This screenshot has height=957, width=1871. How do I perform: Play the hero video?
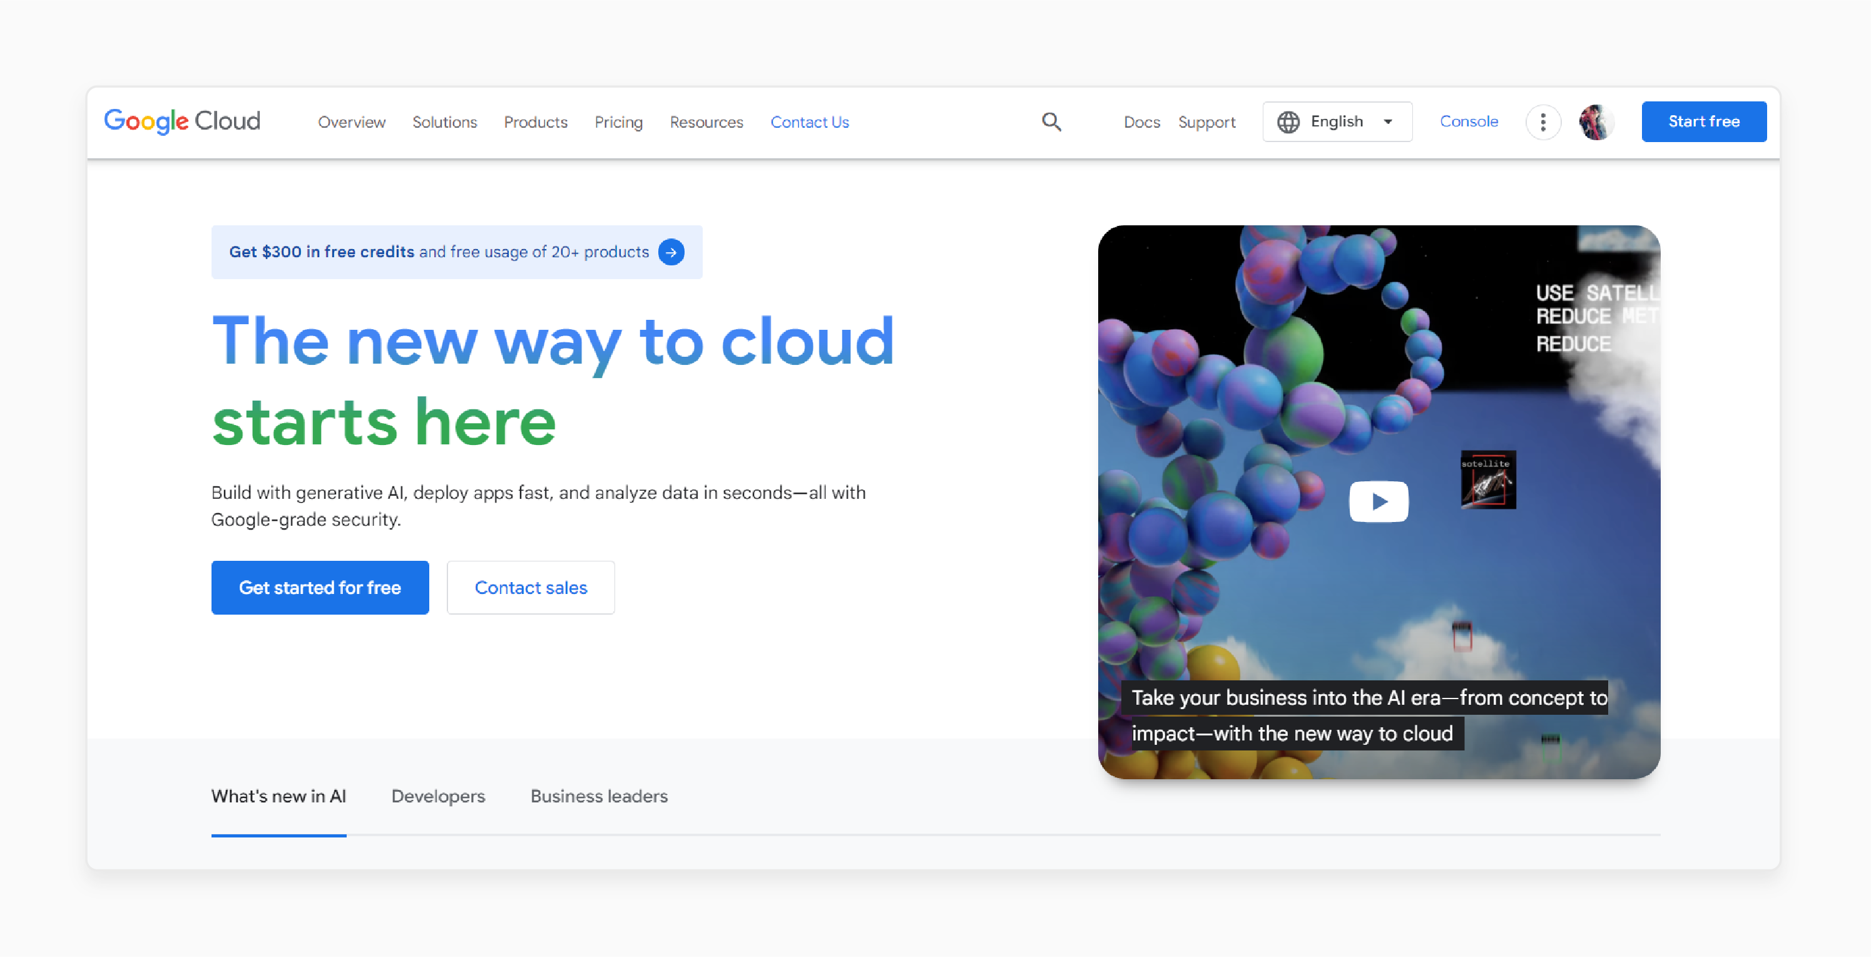point(1379,501)
